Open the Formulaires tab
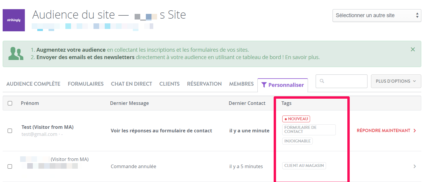The height and width of the screenshot is (182, 429). [x=86, y=84]
